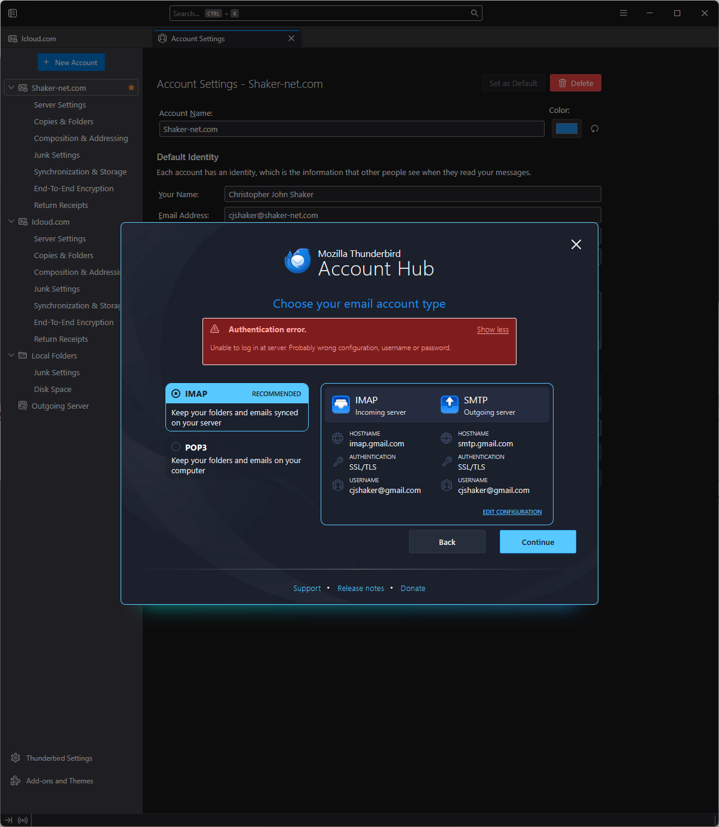The width and height of the screenshot is (719, 827).
Task: Click the globe icon beside smtp.gmail.com
Action: [447, 439]
